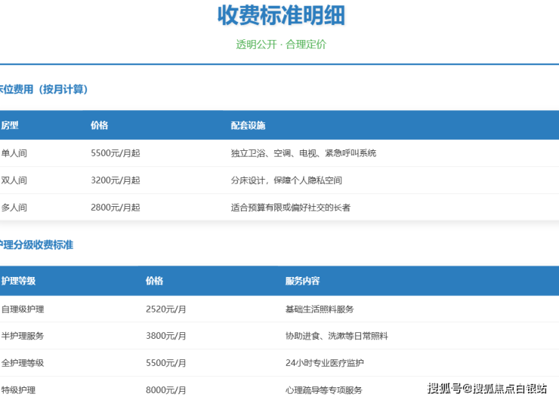Click the 分床设计 privacy description cell

tap(286, 180)
